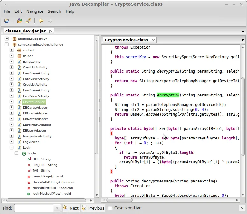Click the code panel vertical scrollbar thumb

point(243,117)
